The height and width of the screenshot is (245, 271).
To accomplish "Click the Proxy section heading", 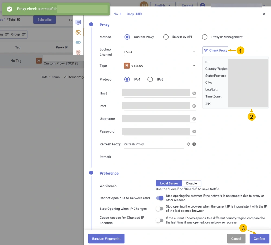I will pos(104,25).
